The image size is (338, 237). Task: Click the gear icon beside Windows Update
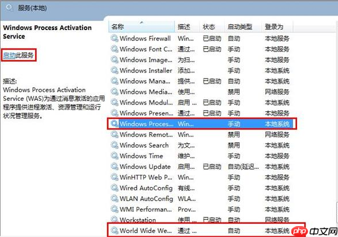click(x=114, y=167)
